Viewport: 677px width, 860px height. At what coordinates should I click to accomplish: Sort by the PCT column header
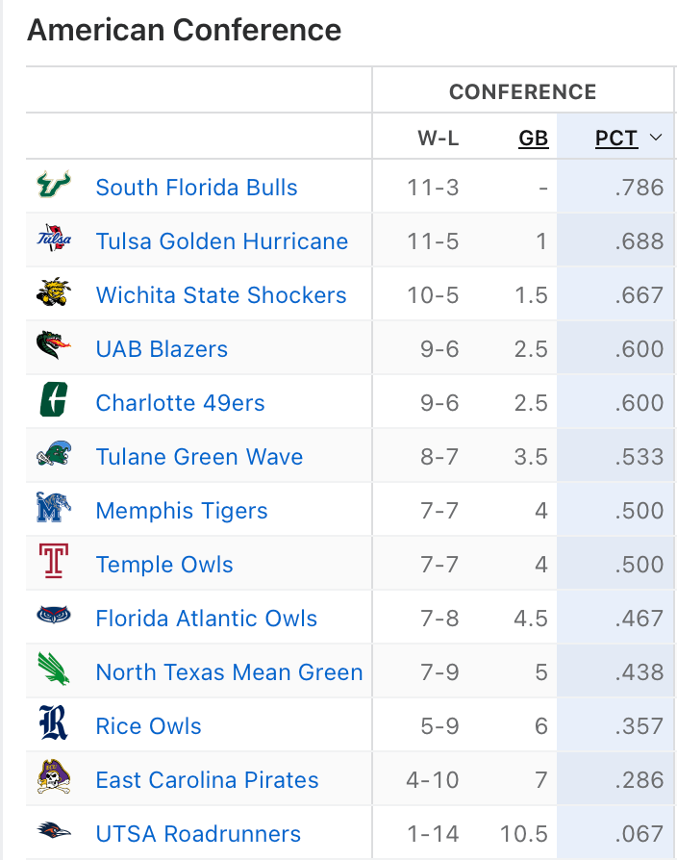(615, 139)
